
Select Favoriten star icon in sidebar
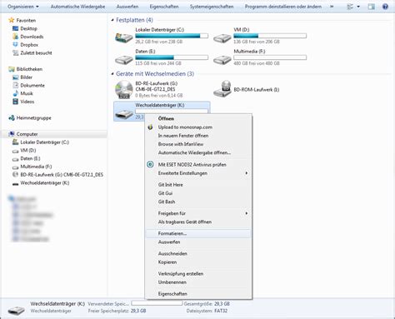tap(11, 20)
